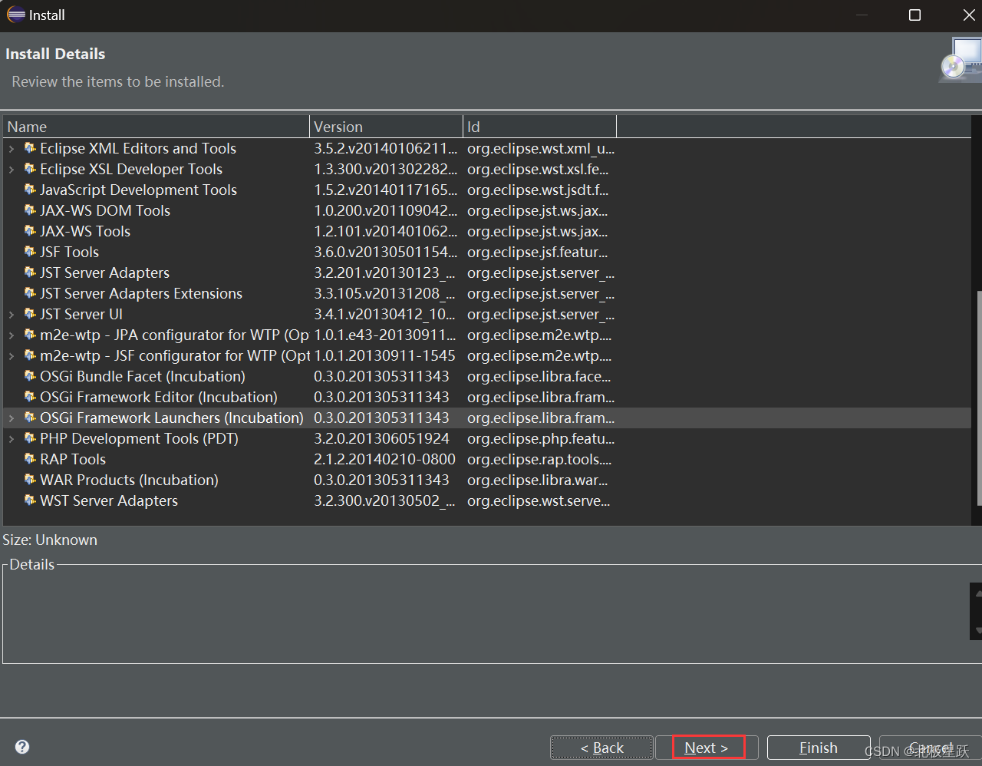Image resolution: width=982 pixels, height=766 pixels.
Task: Click version 3.2.0.201306051924 cell
Action: click(x=381, y=438)
